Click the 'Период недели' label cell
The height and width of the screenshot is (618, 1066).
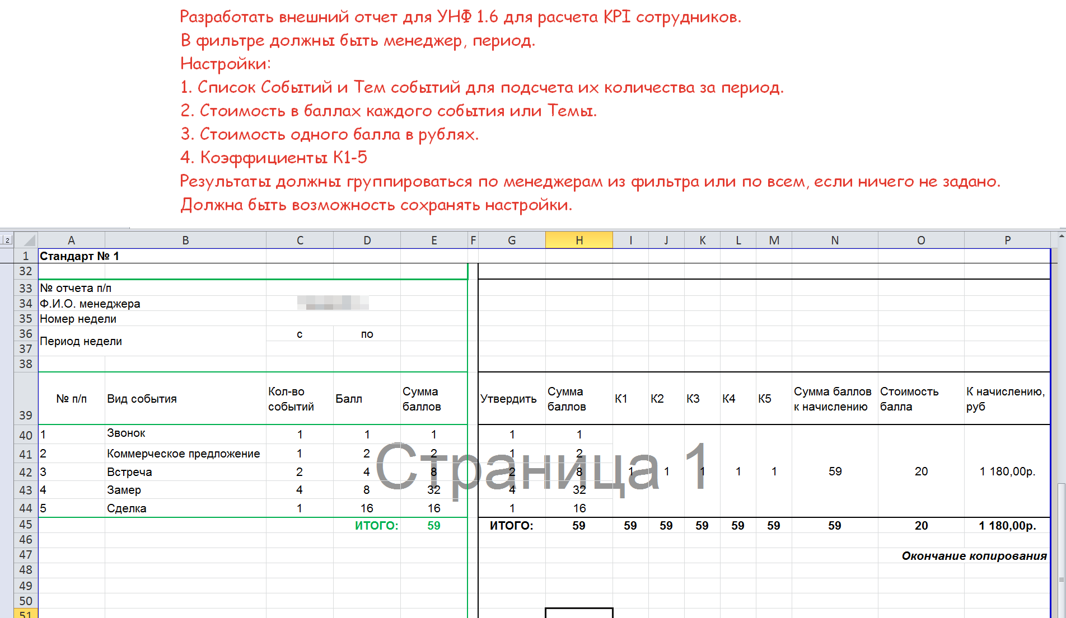point(81,341)
